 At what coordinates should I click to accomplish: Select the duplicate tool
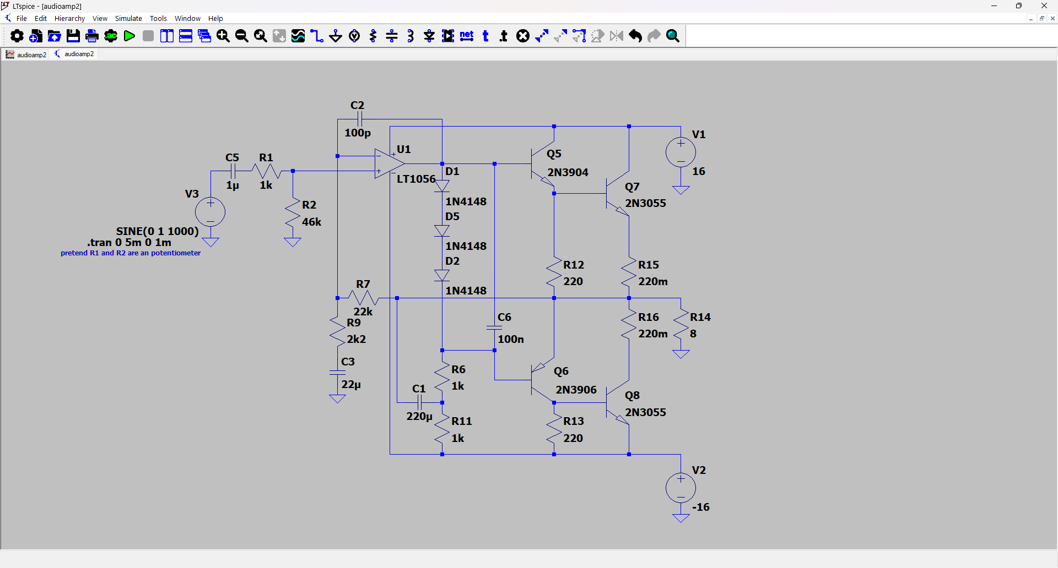(x=542, y=36)
